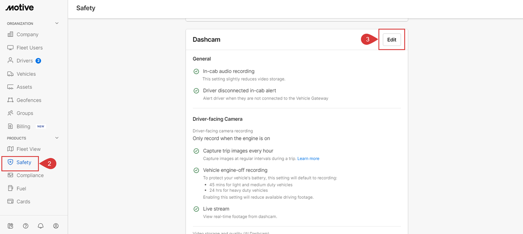The height and width of the screenshot is (234, 523).
Task: Click the Vehicle engine-off recording checkmark
Action: tap(196, 170)
